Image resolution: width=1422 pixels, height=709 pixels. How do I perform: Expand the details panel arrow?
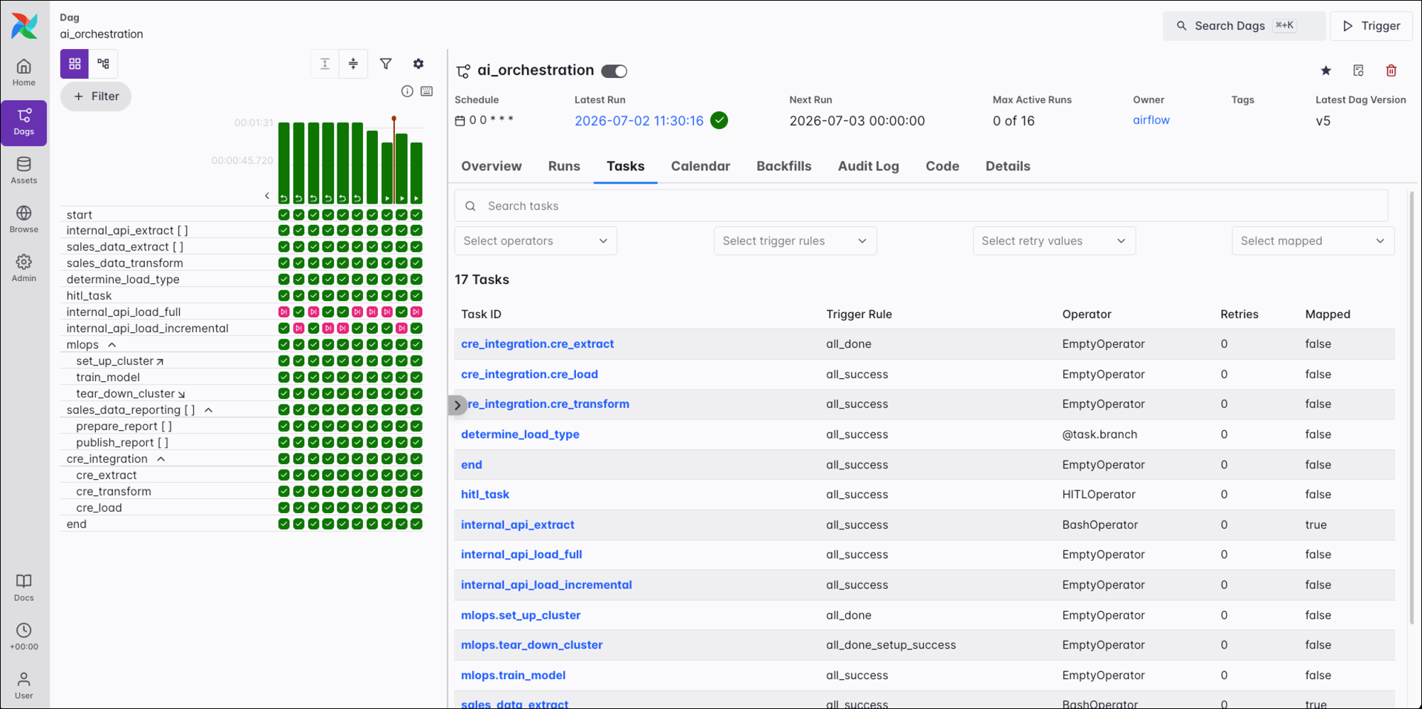(x=457, y=405)
